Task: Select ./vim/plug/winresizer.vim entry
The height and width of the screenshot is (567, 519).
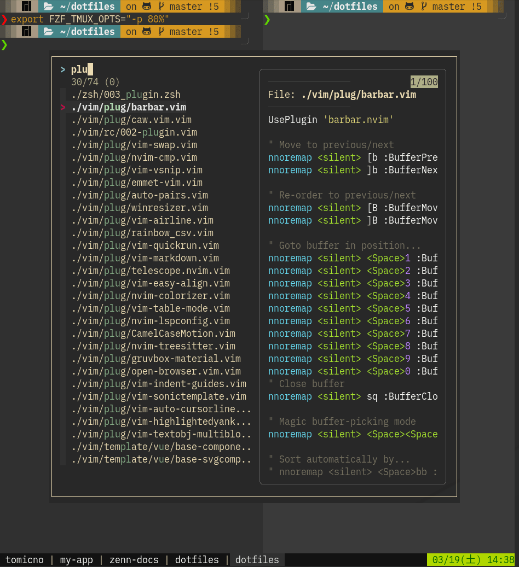Action: [140, 208]
